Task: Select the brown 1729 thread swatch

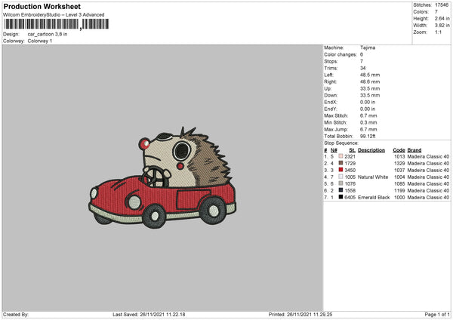Action: (x=341, y=163)
